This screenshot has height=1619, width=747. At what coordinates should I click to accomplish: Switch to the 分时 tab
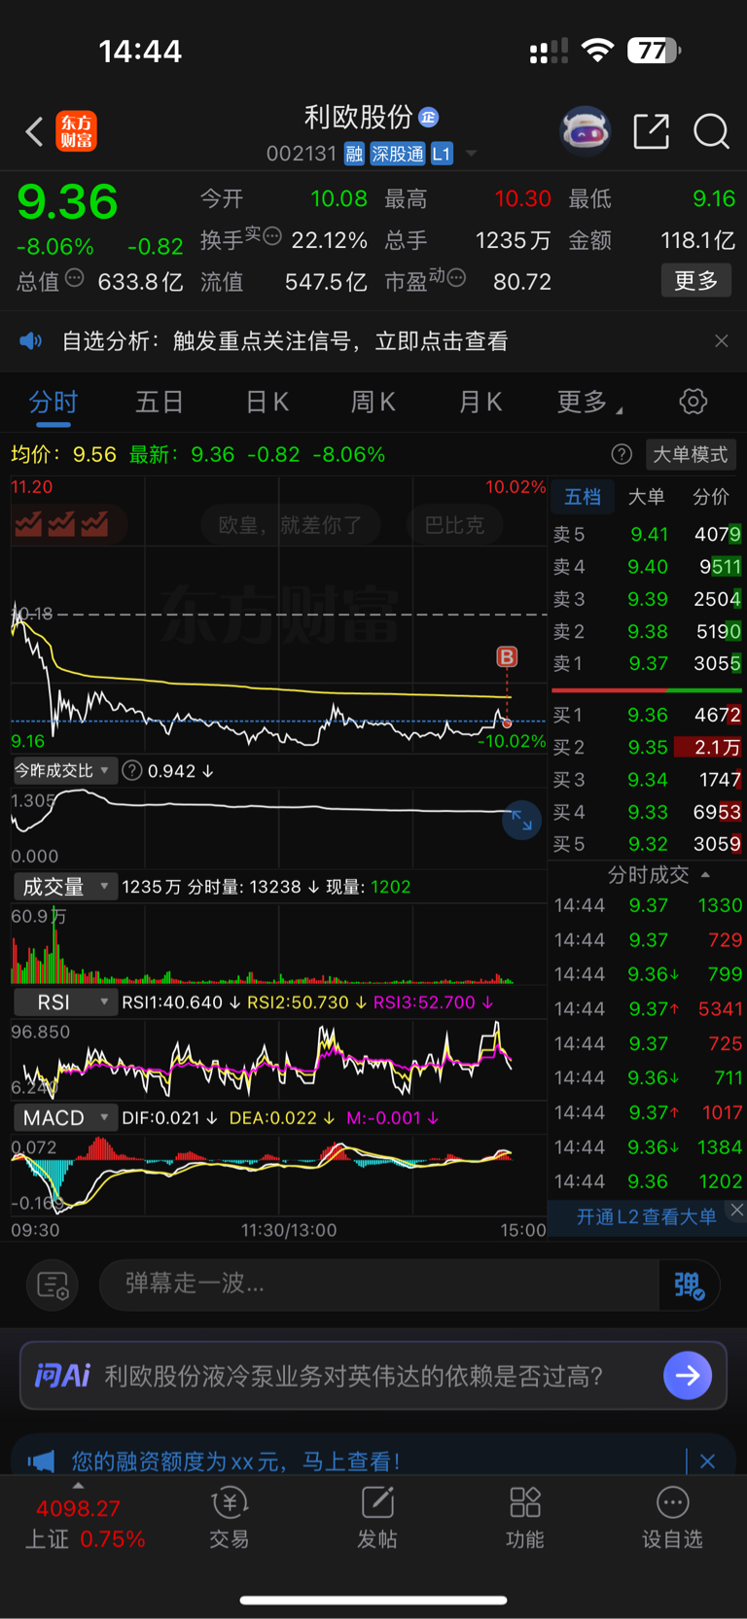point(53,402)
